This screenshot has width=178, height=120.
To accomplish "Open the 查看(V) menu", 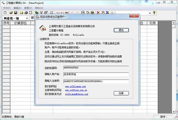I will [28, 8].
